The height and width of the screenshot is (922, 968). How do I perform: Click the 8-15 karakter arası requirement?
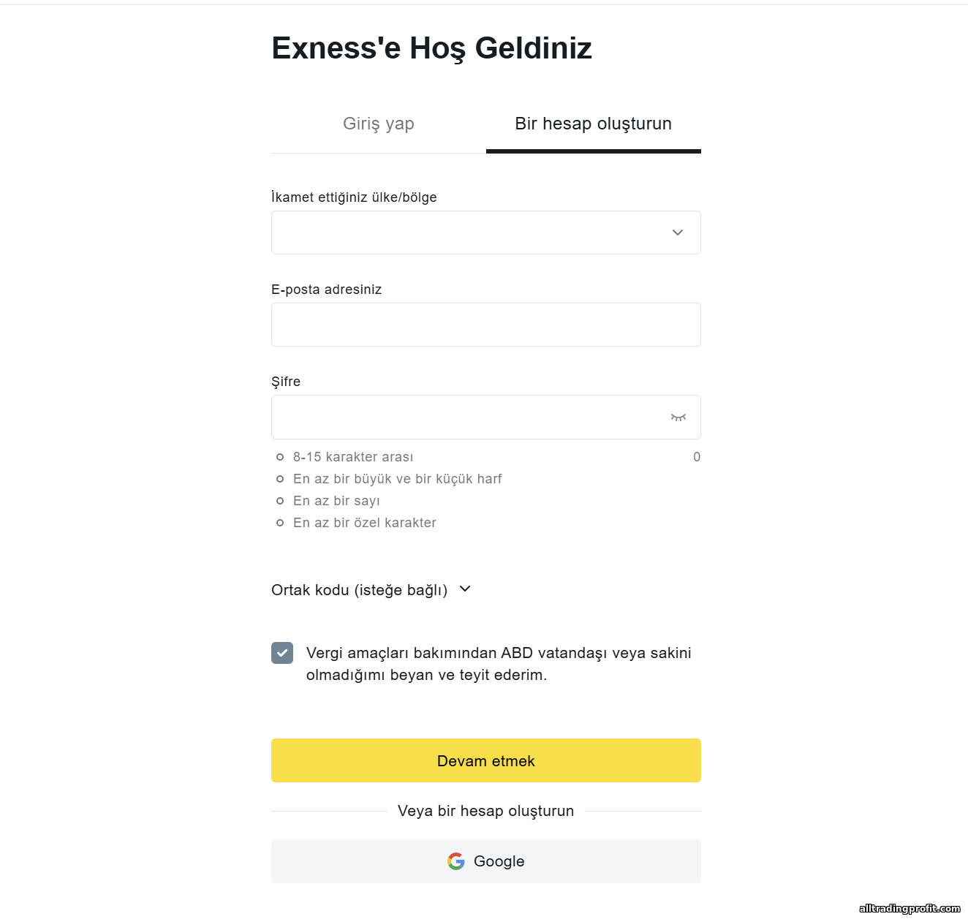(x=353, y=457)
